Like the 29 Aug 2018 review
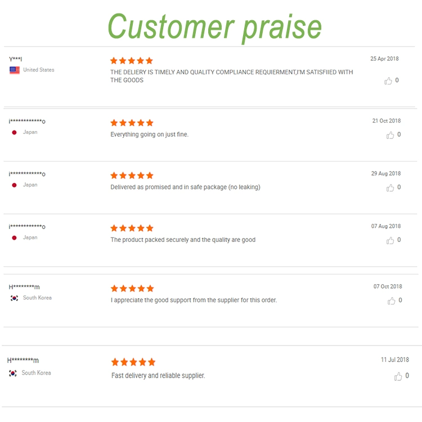This screenshot has width=422, height=422. [x=390, y=188]
